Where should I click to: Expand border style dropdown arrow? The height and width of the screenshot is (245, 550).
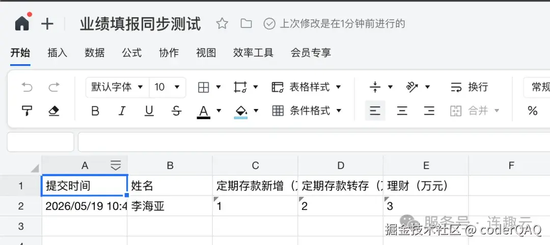[x=256, y=87]
